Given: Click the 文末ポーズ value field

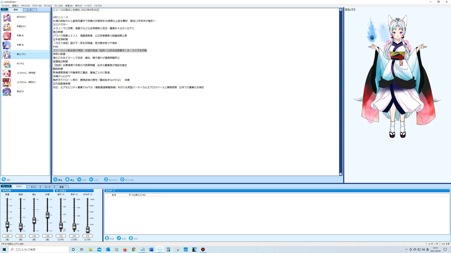Looking at the screenshot, I should pyautogui.click(x=87, y=236).
